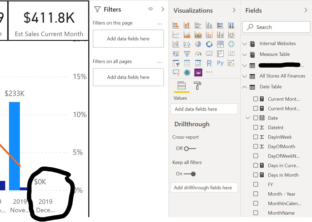
Task: Check the MonthName field checkbox
Action: [x=255, y=213]
